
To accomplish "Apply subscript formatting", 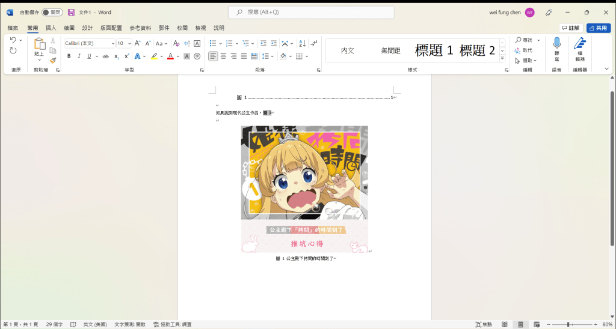I will click(x=117, y=56).
